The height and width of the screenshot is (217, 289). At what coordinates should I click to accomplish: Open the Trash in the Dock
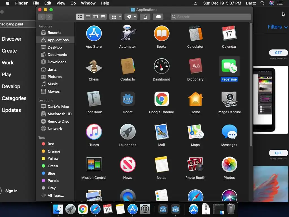click(231, 209)
